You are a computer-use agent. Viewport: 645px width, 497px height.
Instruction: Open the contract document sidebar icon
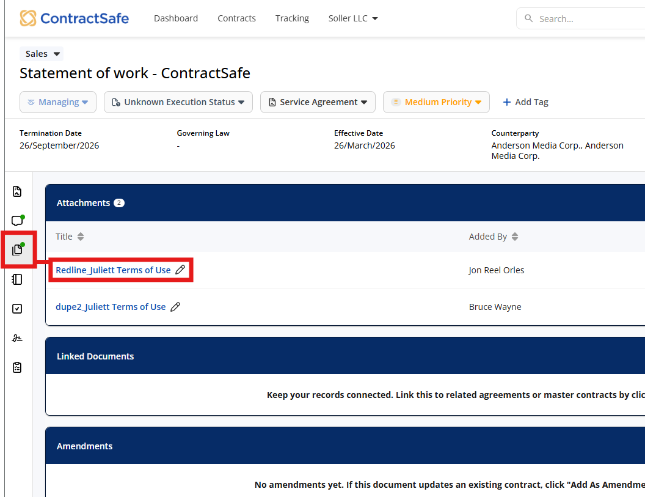coord(17,191)
